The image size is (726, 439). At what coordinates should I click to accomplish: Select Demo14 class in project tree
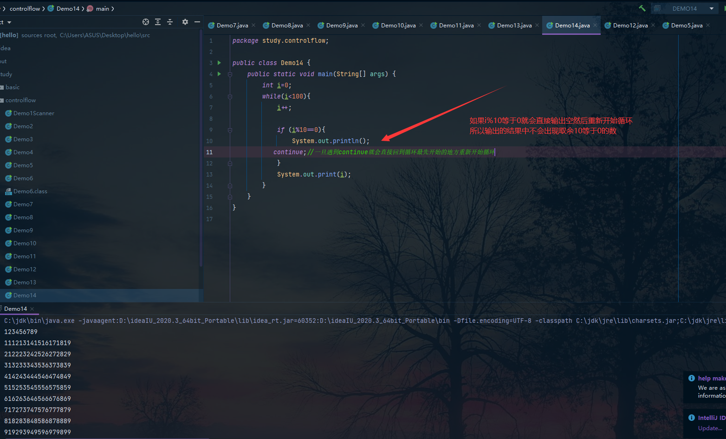pyautogui.click(x=25, y=295)
